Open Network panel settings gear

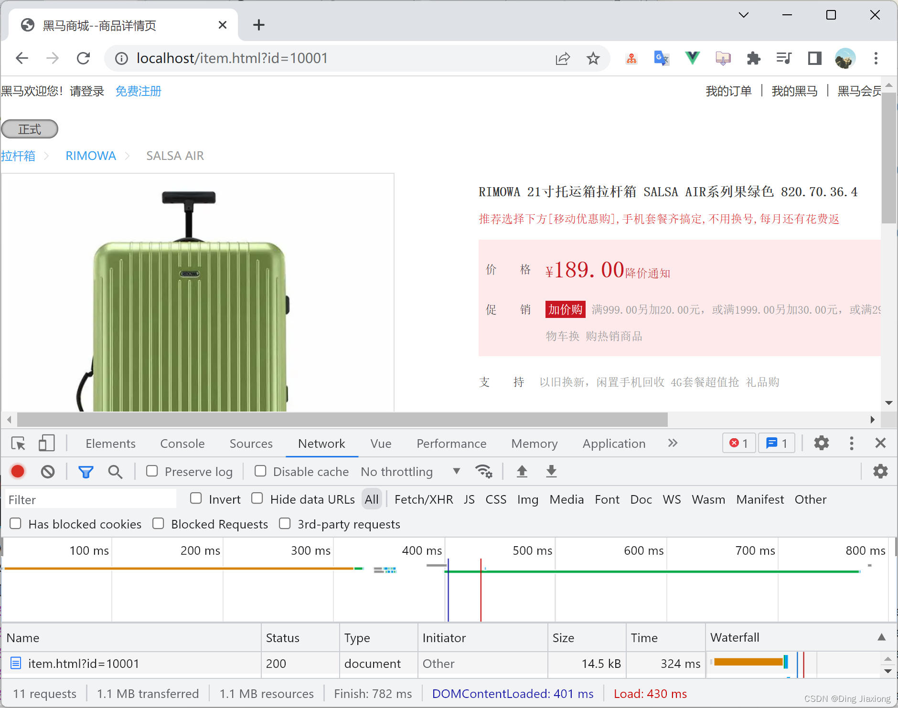pyautogui.click(x=880, y=472)
